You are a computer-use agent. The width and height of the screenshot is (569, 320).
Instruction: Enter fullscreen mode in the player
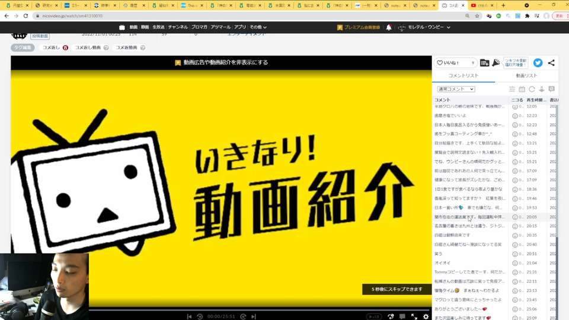414,316
